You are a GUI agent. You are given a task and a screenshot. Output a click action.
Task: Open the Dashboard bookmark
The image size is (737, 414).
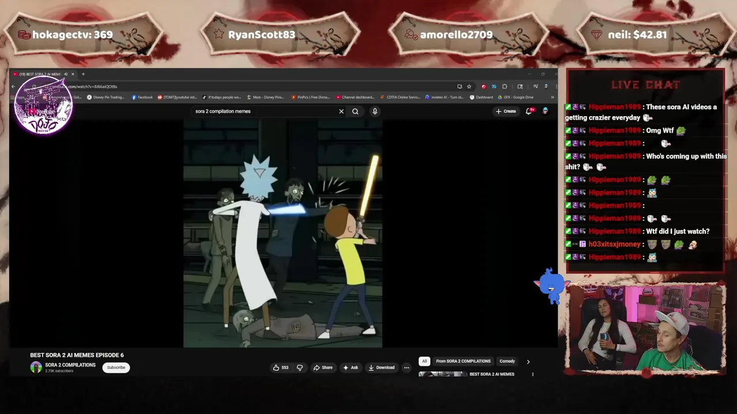pyautogui.click(x=481, y=97)
